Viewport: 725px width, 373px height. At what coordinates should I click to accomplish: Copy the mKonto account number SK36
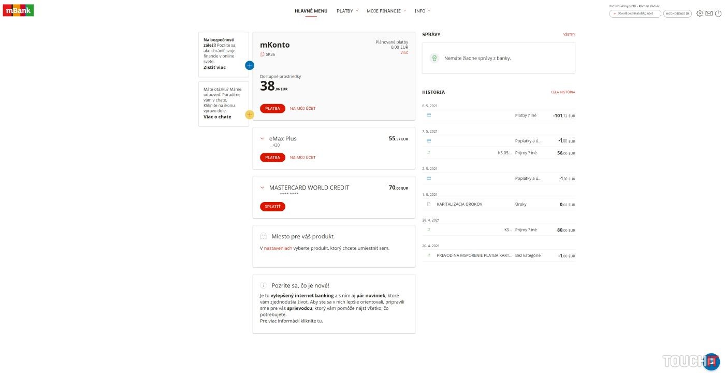click(x=262, y=54)
